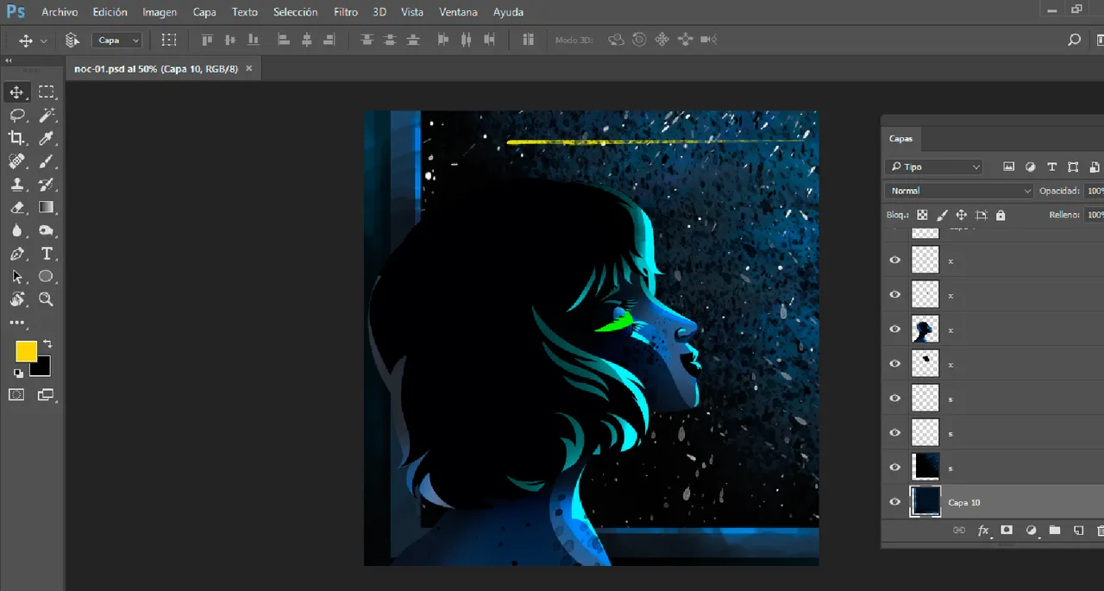Open the Auto-Align Layers button

(x=529, y=40)
